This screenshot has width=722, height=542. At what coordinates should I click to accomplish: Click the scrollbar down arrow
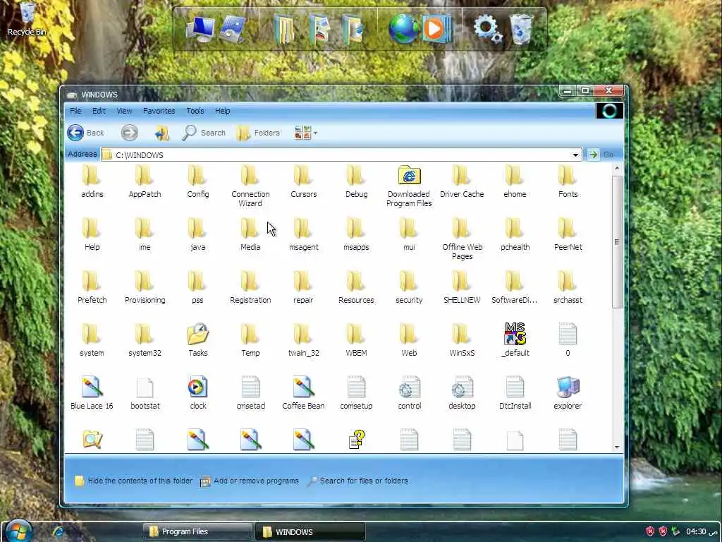(617, 447)
